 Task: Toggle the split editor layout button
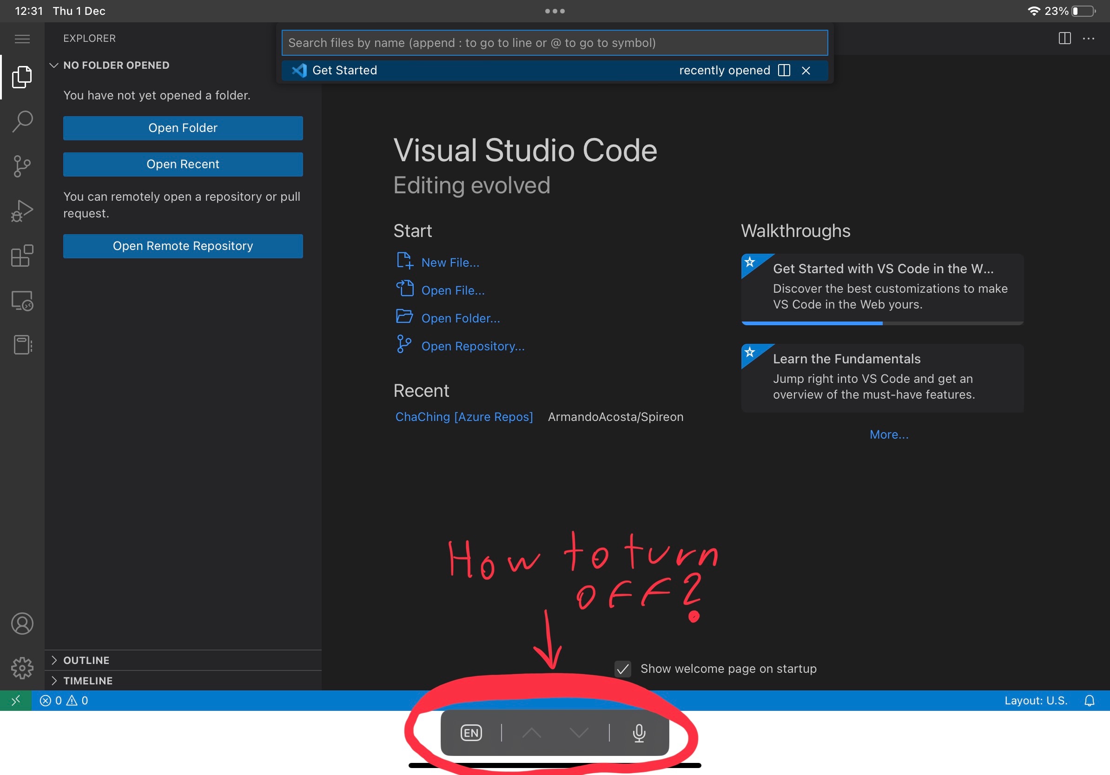click(x=1064, y=38)
